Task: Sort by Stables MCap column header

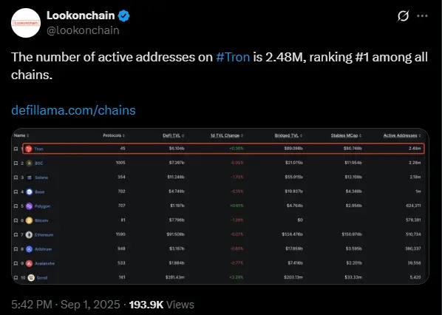Action: (x=346, y=135)
